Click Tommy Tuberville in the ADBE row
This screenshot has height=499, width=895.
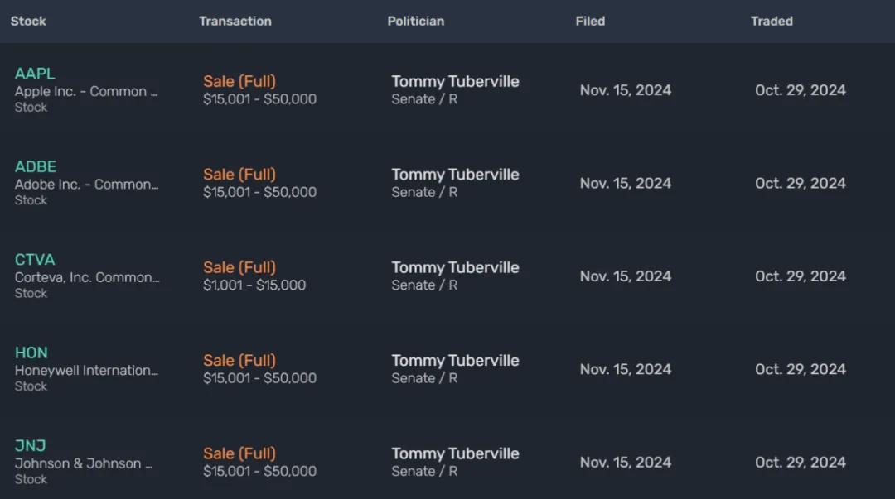coord(455,175)
